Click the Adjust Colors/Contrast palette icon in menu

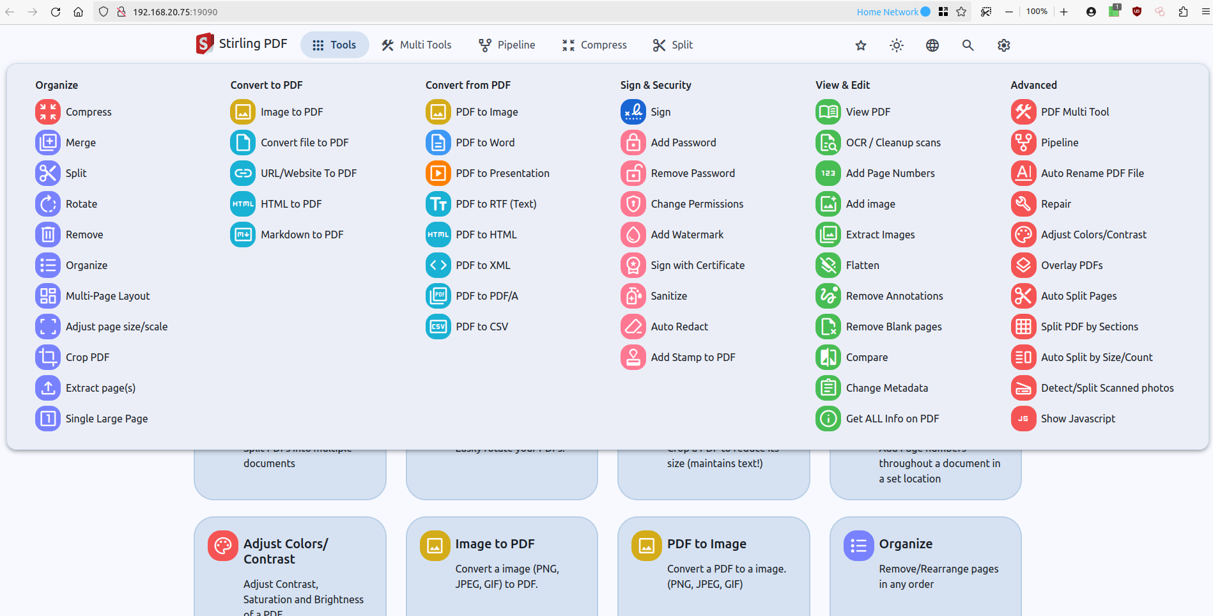[x=1024, y=235]
